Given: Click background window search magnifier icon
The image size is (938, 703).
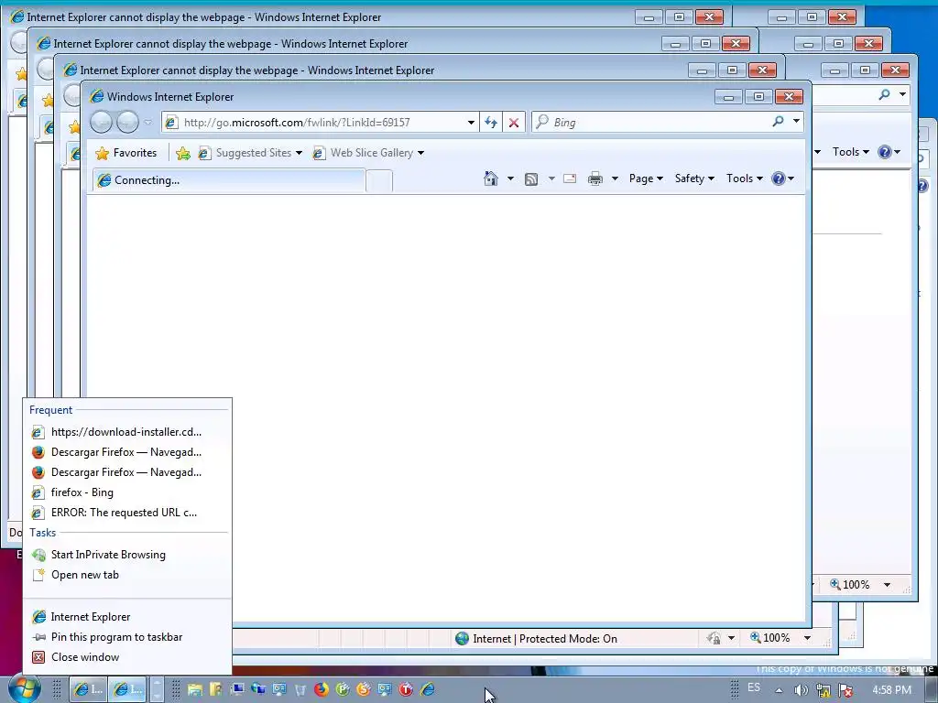Looking at the screenshot, I should (x=884, y=94).
